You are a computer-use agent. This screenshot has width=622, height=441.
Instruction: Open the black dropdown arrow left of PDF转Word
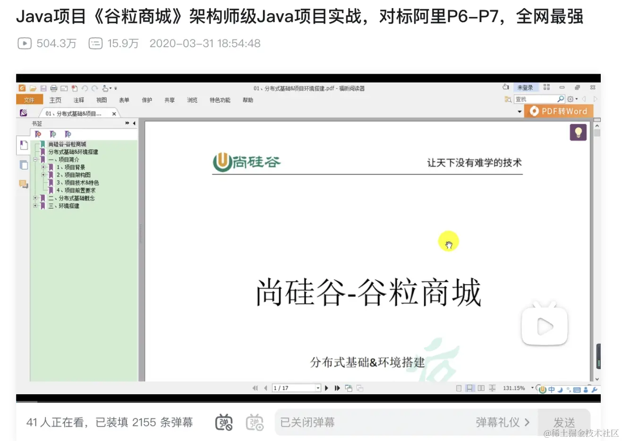point(520,112)
